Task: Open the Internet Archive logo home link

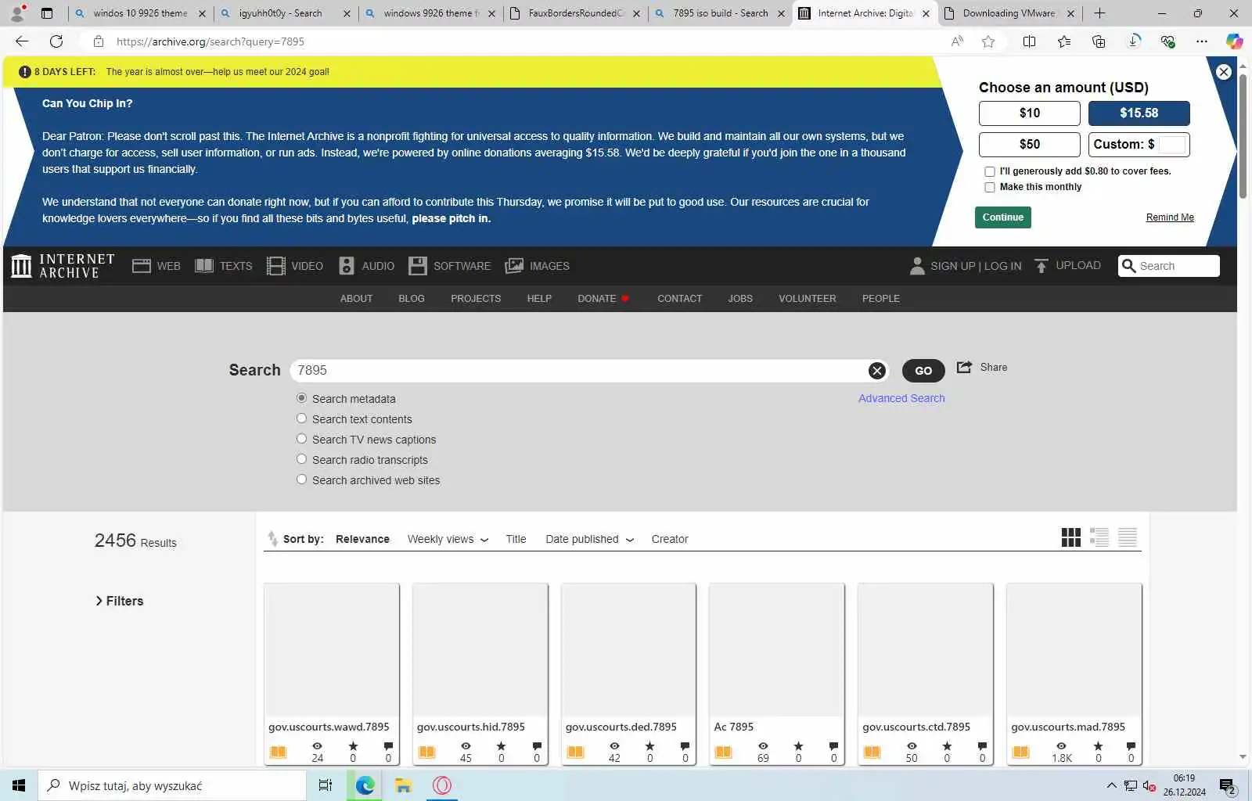Action: [63, 266]
